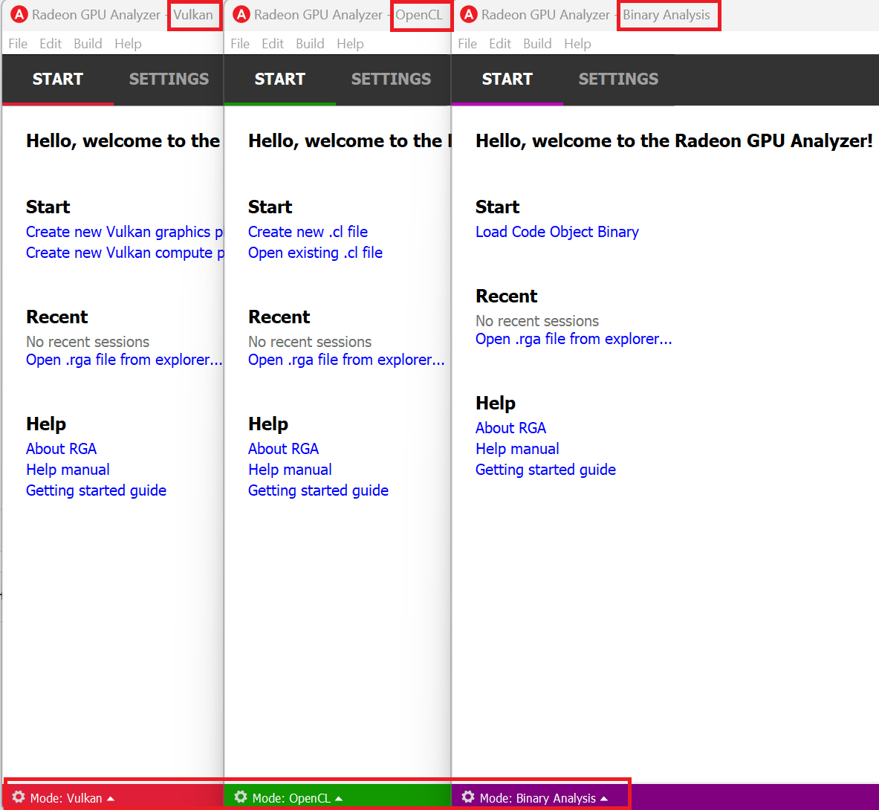Click Create new Vulkan graphics pipeline link
This screenshot has width=879, height=810.
click(x=123, y=232)
